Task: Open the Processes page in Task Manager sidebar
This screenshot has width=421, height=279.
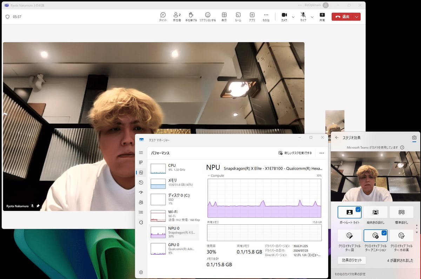Action: [x=141, y=163]
